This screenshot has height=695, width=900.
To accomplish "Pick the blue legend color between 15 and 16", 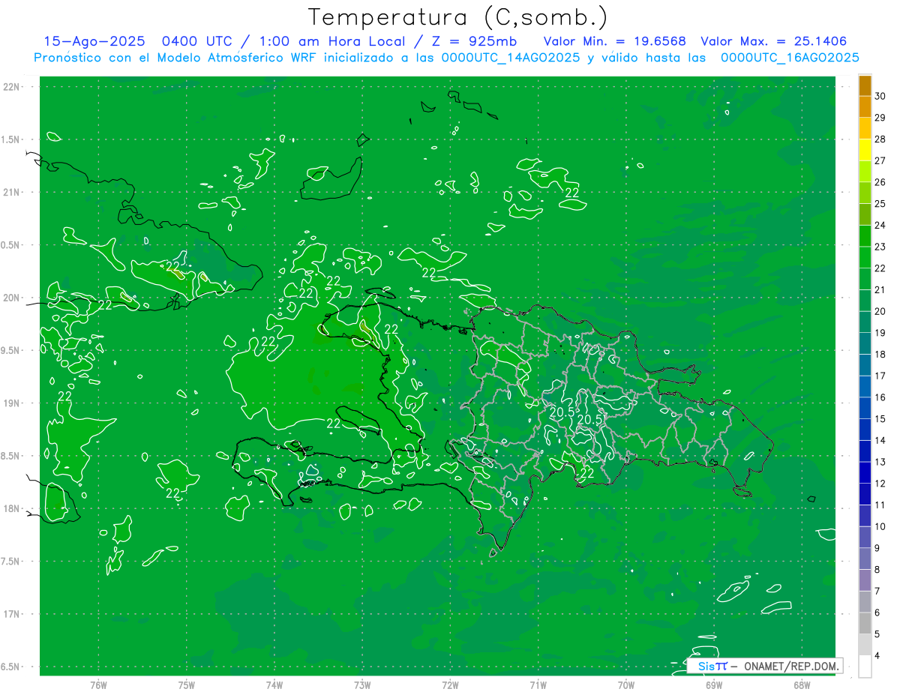I will click(865, 408).
